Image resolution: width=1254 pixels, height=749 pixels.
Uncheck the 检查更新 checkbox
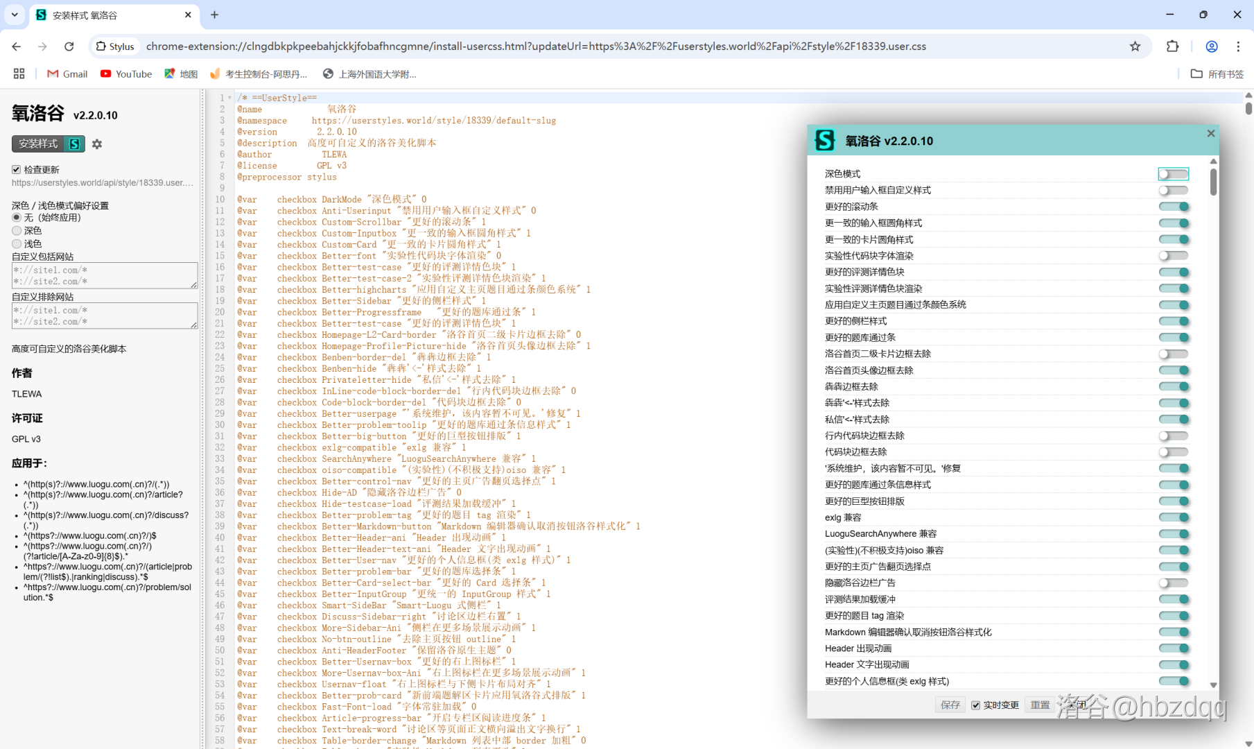click(17, 170)
